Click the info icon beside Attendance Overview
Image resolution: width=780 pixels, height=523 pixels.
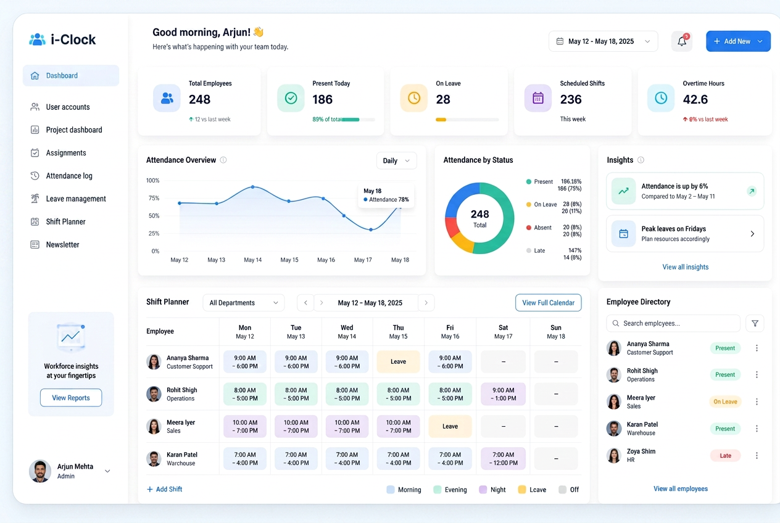[223, 160]
